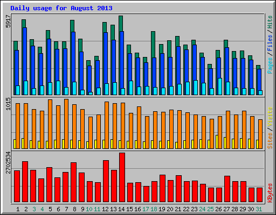Click the 1015 value on the middle axis
Viewport: 276px width, 215px height.
tap(8, 104)
